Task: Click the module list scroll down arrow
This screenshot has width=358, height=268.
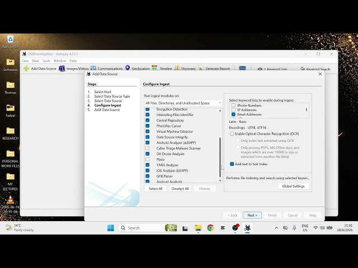Action: 220,180
